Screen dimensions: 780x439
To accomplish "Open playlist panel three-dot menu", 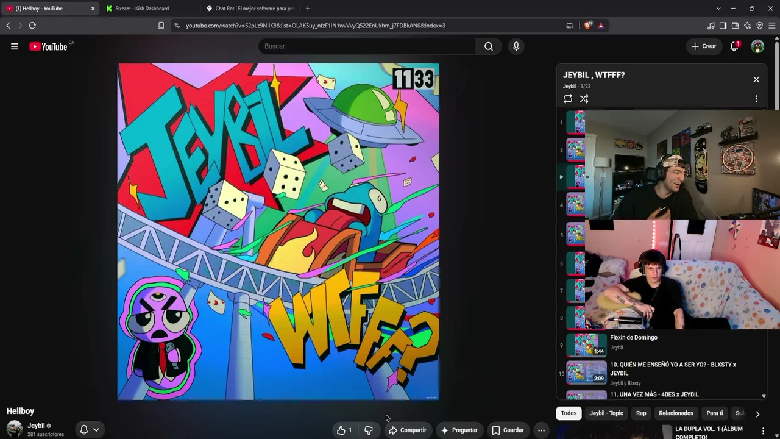I will pos(756,99).
